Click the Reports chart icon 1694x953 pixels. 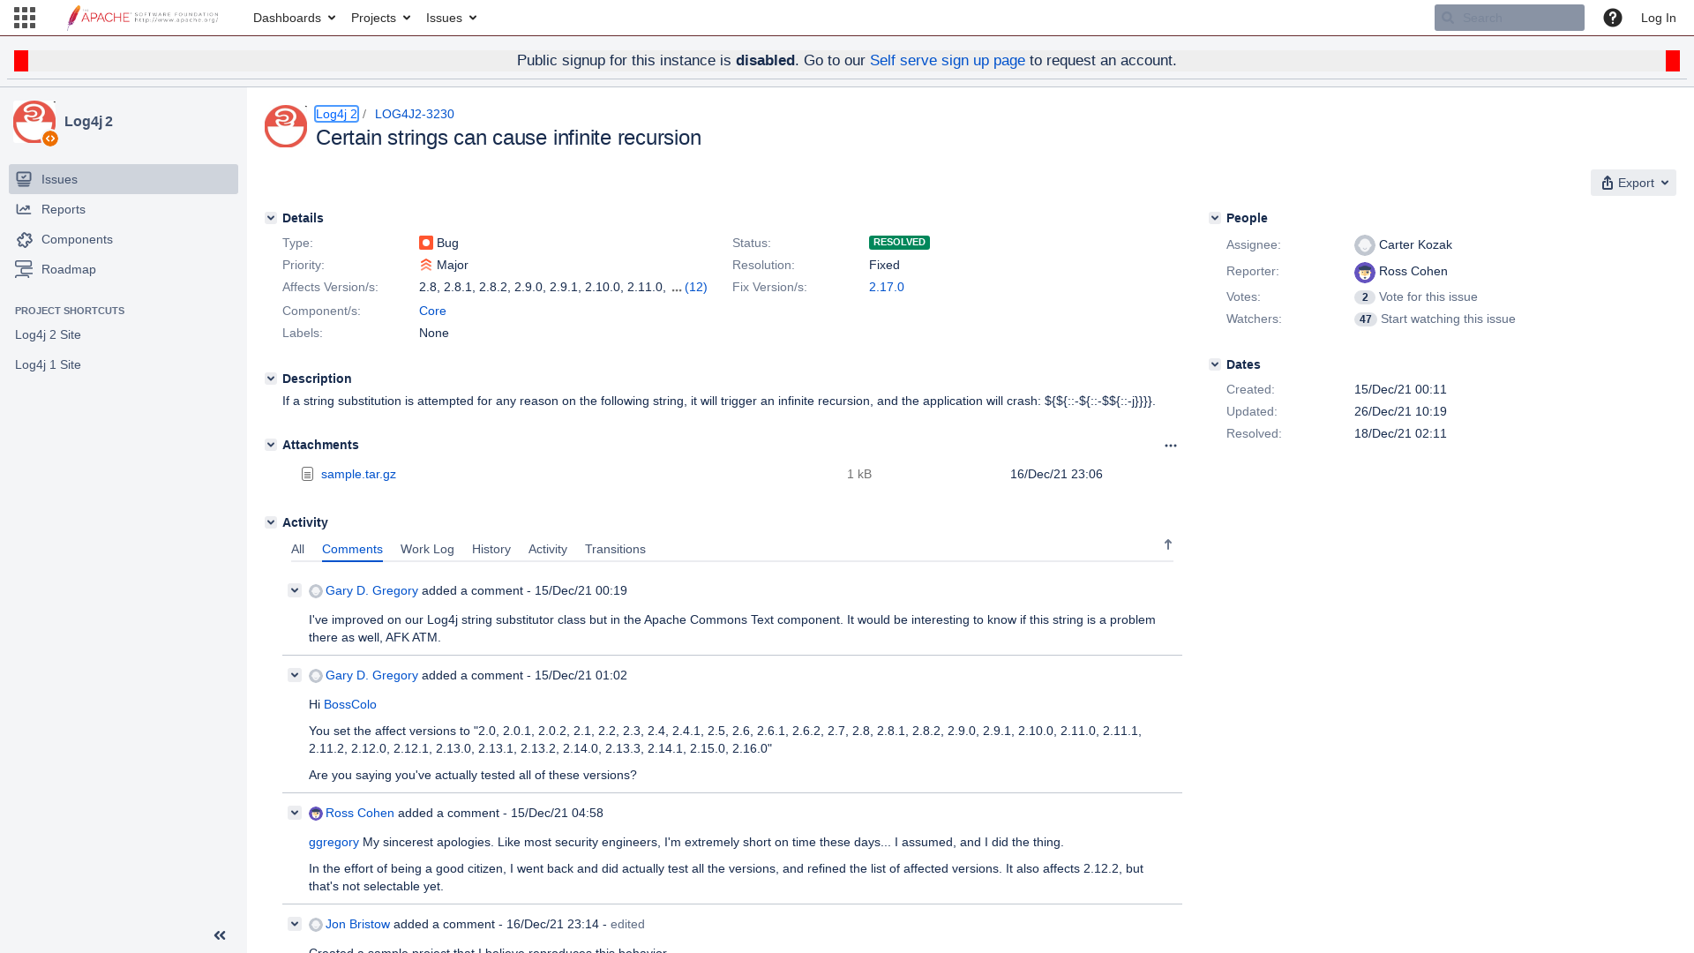24,209
